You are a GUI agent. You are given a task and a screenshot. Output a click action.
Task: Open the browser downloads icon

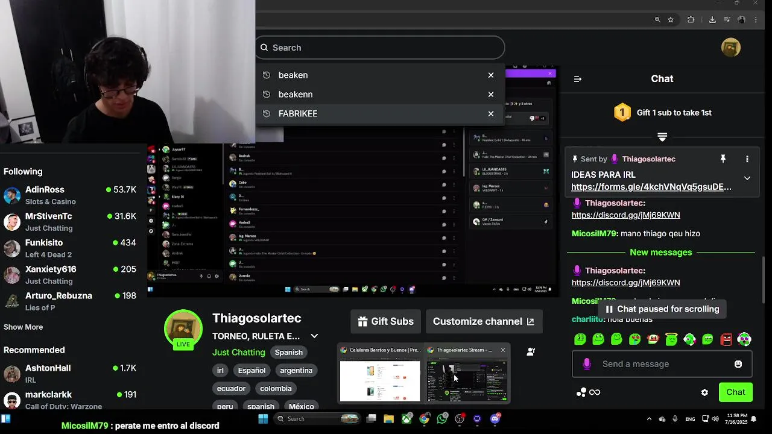(712, 20)
